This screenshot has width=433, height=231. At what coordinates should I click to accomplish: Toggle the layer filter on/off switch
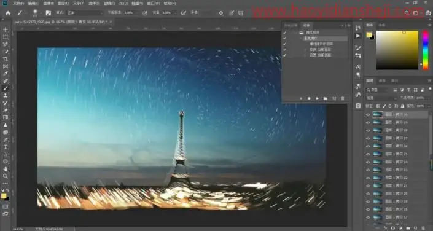(x=431, y=89)
